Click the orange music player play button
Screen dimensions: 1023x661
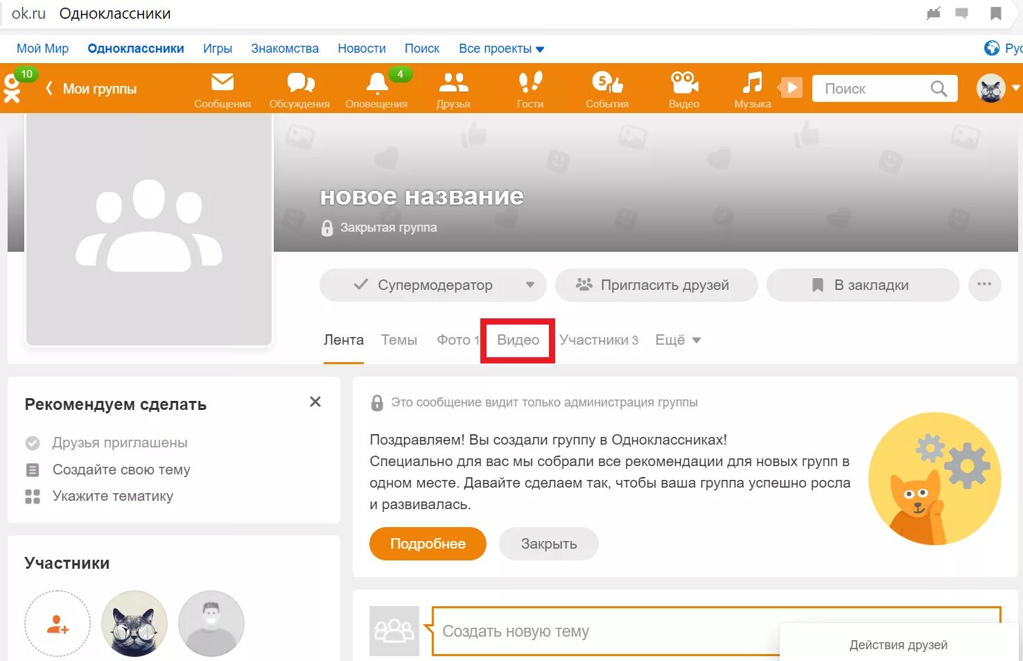(791, 88)
